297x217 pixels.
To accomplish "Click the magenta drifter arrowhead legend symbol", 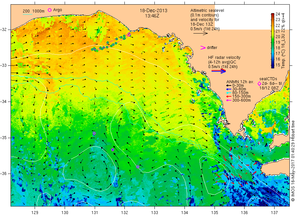I will 203,48.
